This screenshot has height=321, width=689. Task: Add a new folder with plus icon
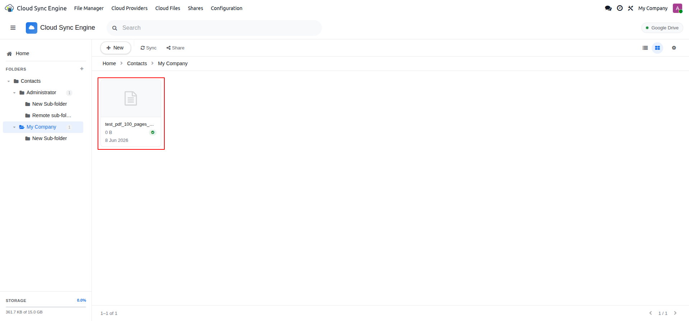click(82, 69)
